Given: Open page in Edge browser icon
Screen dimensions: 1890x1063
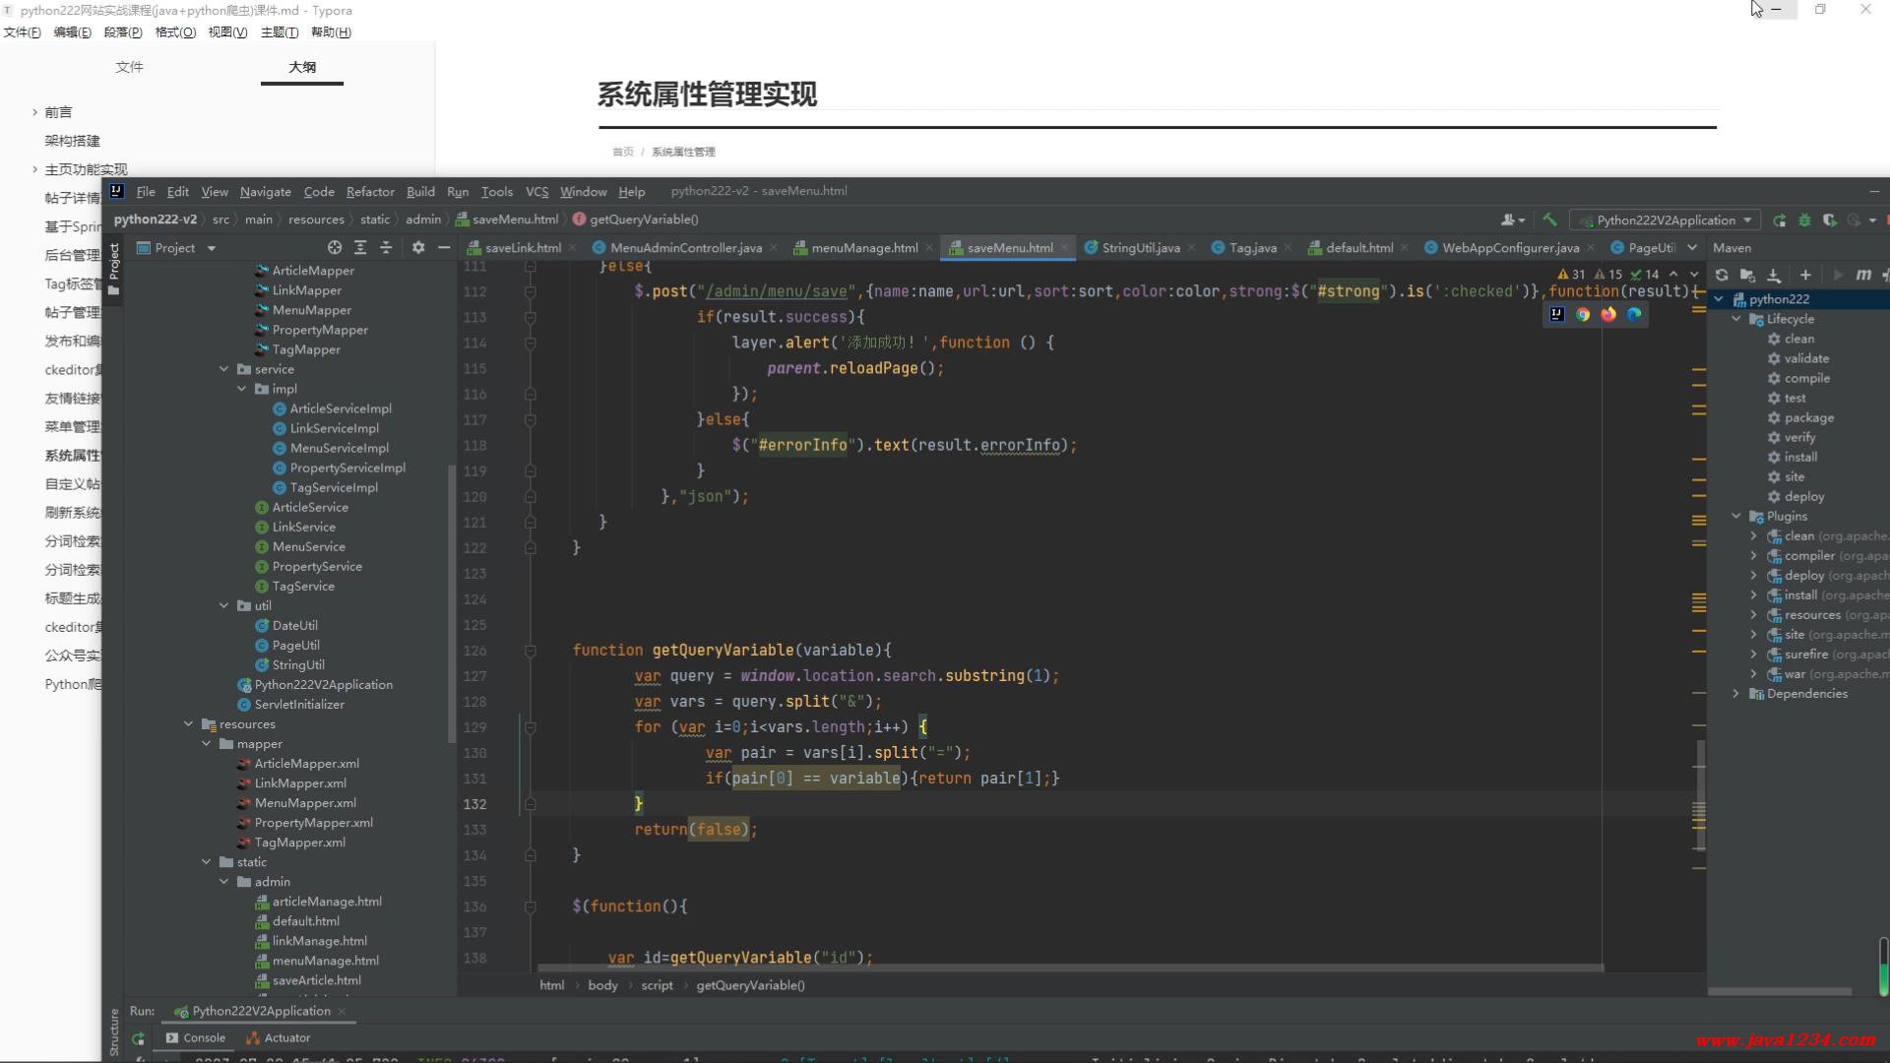Looking at the screenshot, I should (1634, 314).
